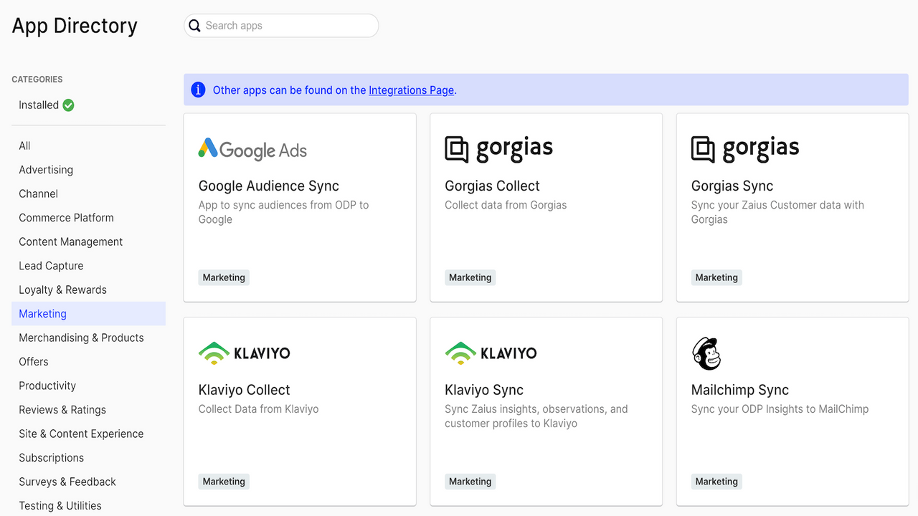Click Marketing tag on Klaviyo Collect
Image resolution: width=918 pixels, height=516 pixels.
(224, 482)
